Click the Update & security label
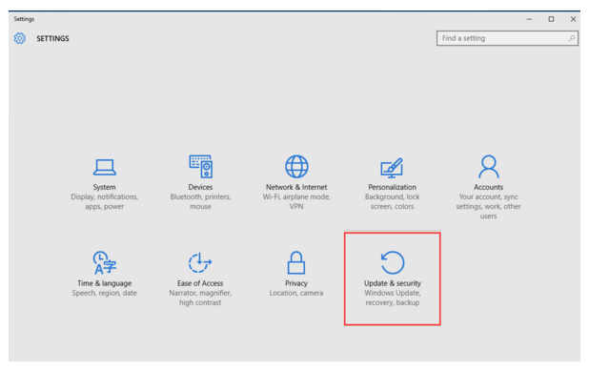The image size is (589, 371). (392, 283)
